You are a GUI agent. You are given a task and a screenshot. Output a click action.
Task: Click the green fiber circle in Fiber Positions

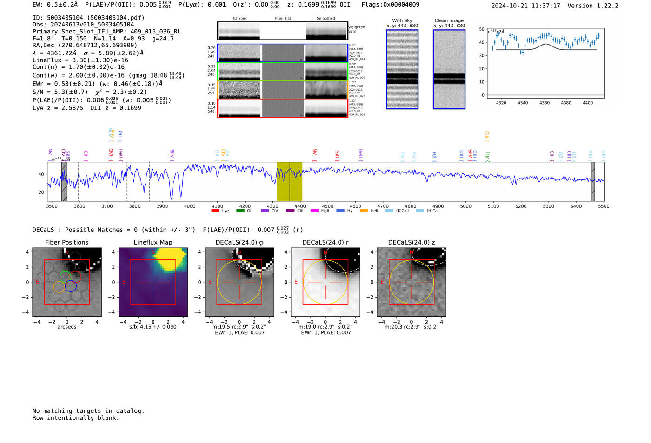click(65, 277)
